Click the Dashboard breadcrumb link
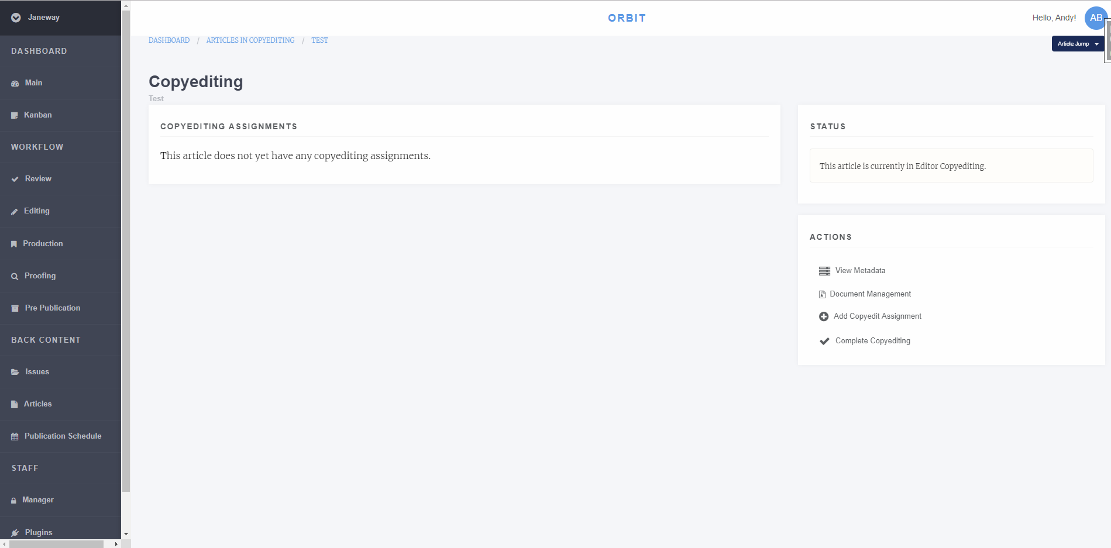The width and height of the screenshot is (1111, 548). pos(169,40)
